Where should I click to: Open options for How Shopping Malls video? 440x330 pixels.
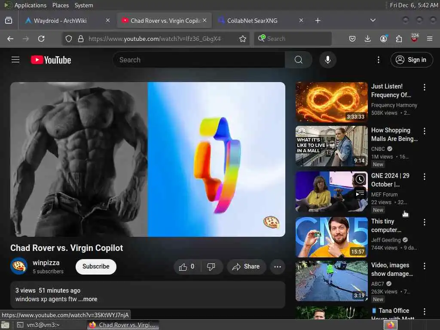click(424, 131)
